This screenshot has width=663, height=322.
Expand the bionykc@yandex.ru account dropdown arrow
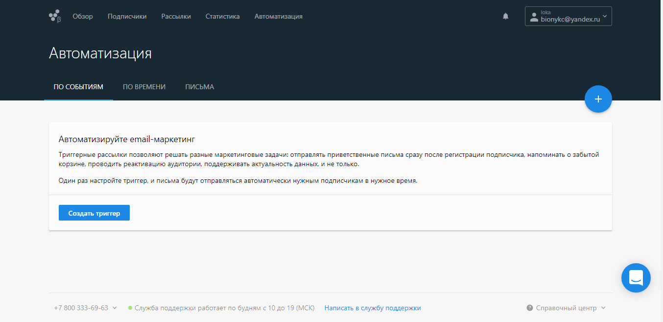pos(605,16)
